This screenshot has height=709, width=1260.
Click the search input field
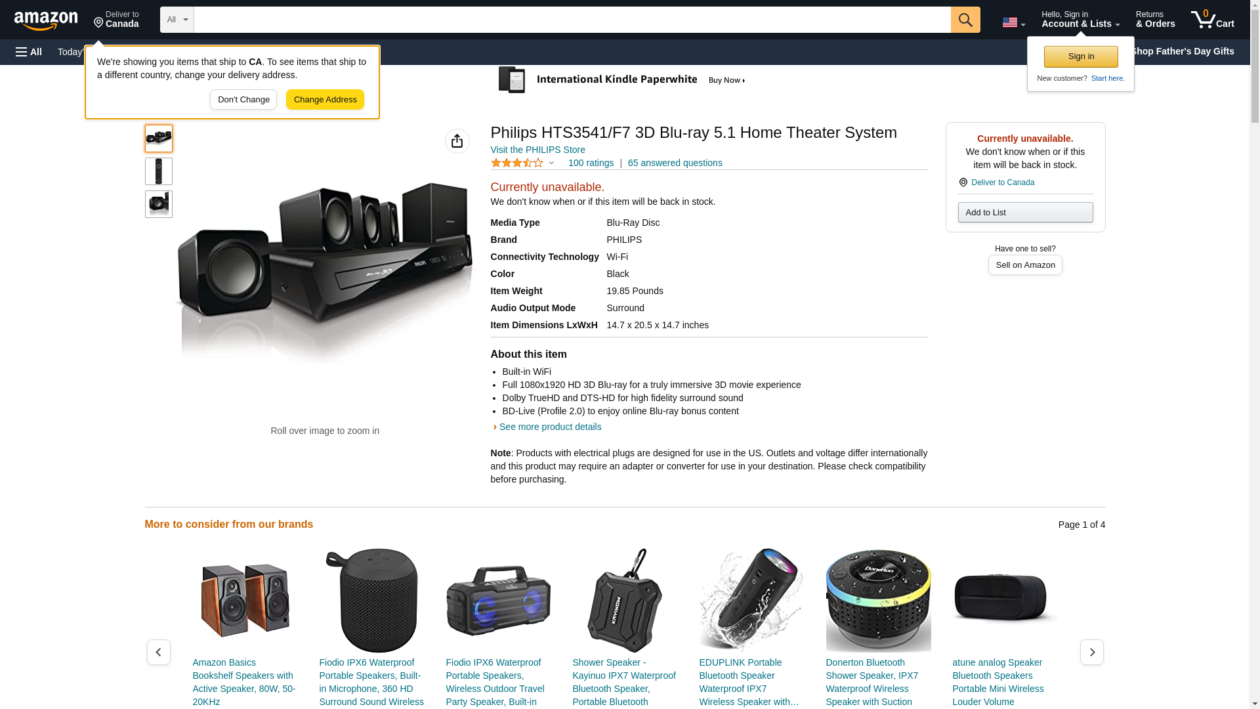point(572,20)
